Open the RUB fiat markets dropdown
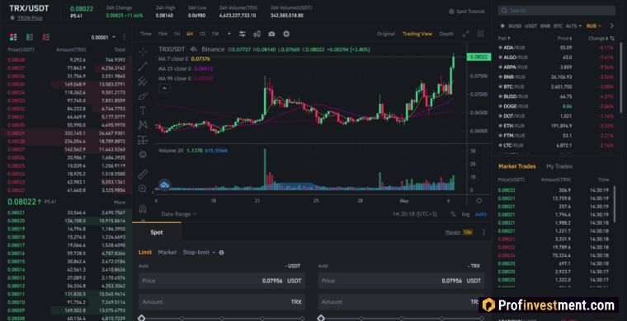627x321 pixels. [594, 26]
